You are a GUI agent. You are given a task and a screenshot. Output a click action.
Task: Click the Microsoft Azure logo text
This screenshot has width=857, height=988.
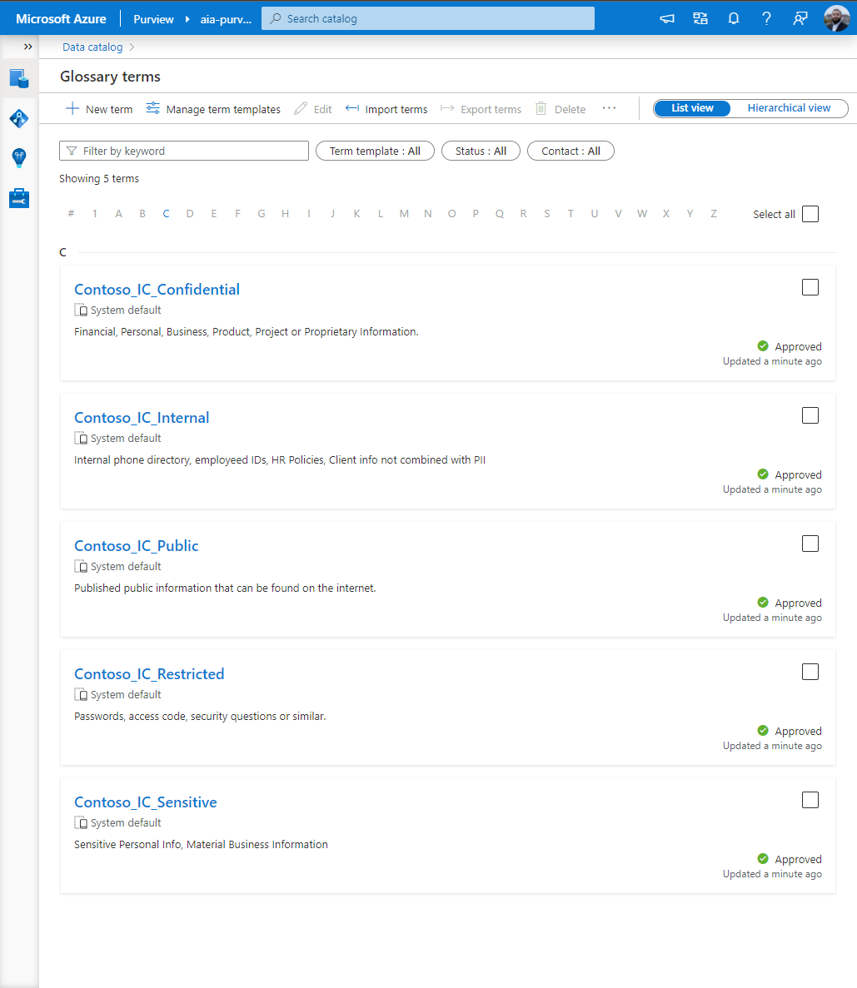[x=61, y=19]
